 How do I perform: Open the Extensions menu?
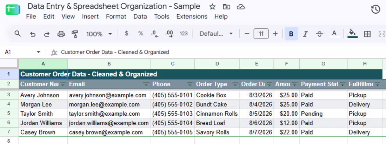192,16
